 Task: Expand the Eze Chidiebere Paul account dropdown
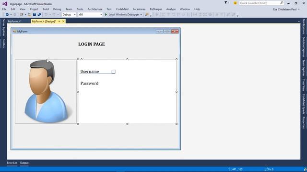(299, 10)
